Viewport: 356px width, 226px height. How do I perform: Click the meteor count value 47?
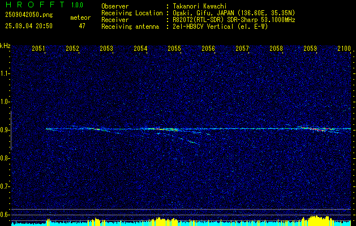coord(82,26)
